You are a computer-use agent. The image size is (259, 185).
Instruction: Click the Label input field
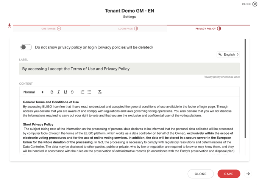[x=129, y=68]
